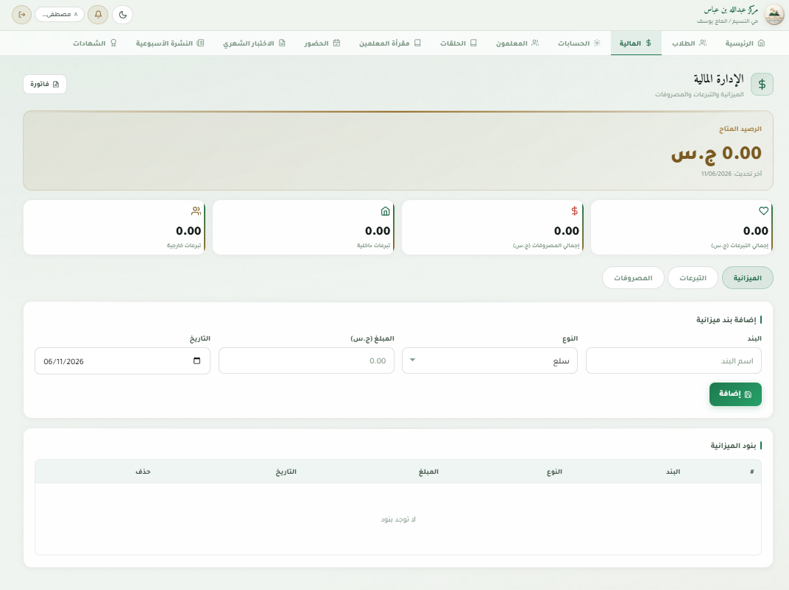Click the النوع table column header
This screenshot has height=590, width=789.
pyautogui.click(x=554, y=472)
